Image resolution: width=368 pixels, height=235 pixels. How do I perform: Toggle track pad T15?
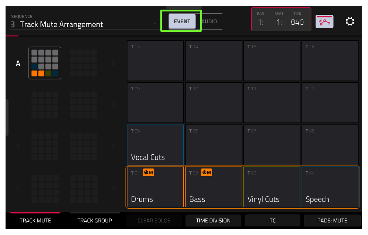click(272, 61)
